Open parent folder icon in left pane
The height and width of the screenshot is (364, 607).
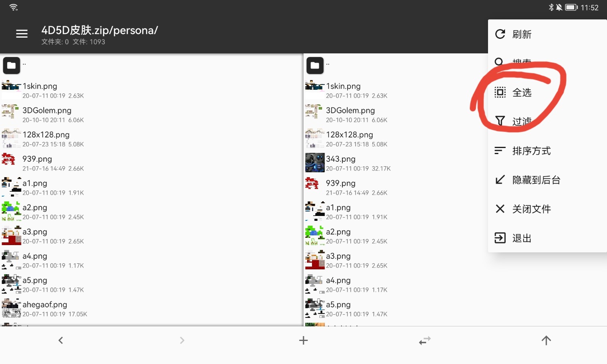[11, 66]
